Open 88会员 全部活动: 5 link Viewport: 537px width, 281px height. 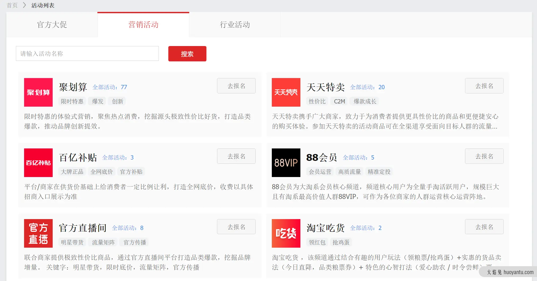[359, 157]
